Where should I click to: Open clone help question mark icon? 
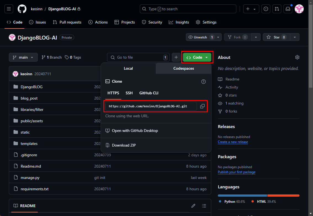(204, 82)
